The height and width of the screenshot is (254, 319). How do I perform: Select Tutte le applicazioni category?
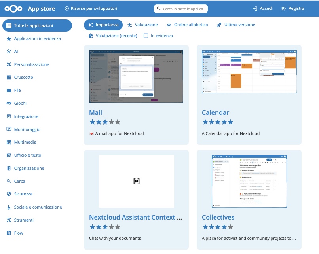pos(37,25)
